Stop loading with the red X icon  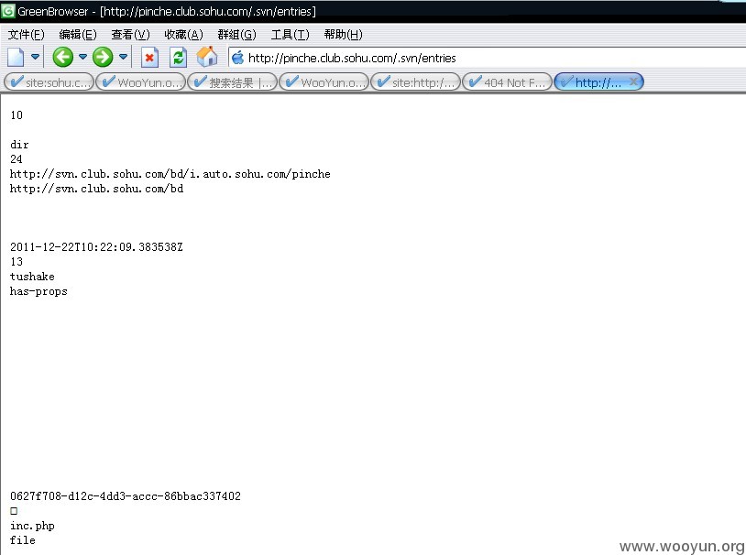[x=149, y=58]
